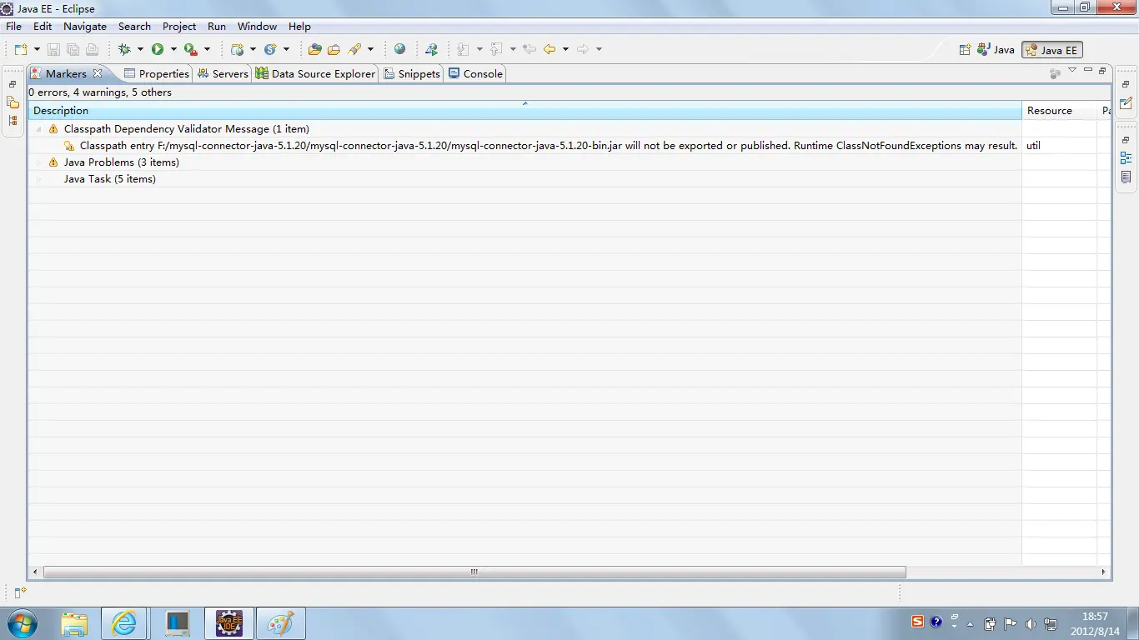1139x640 pixels.
Task: Click the Open Type toolbar icon
Action: click(x=314, y=50)
